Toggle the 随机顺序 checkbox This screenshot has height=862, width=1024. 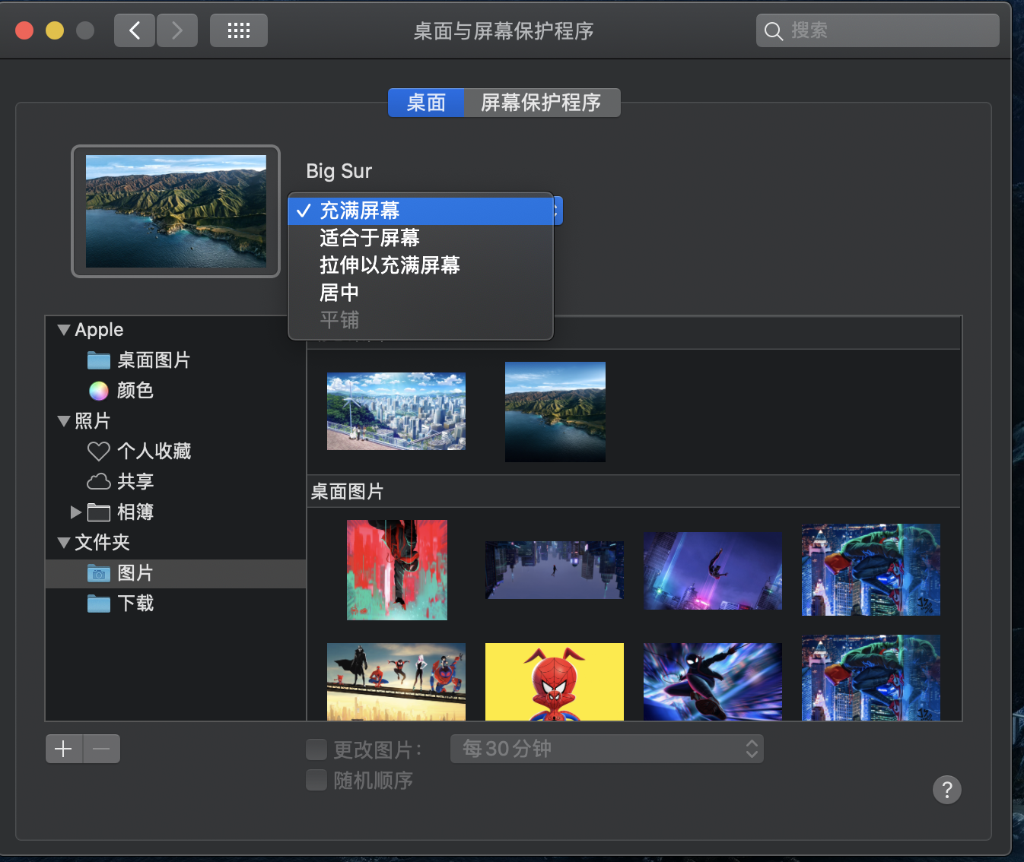point(316,781)
